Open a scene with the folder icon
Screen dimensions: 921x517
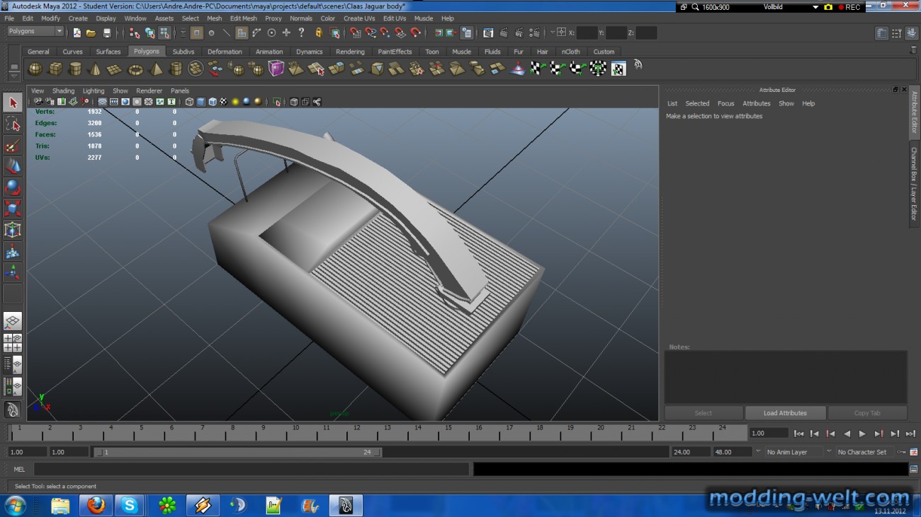pyautogui.click(x=91, y=33)
